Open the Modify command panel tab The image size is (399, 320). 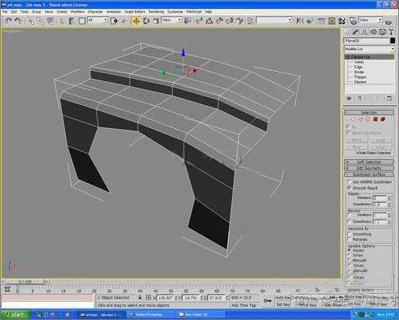[355, 32]
